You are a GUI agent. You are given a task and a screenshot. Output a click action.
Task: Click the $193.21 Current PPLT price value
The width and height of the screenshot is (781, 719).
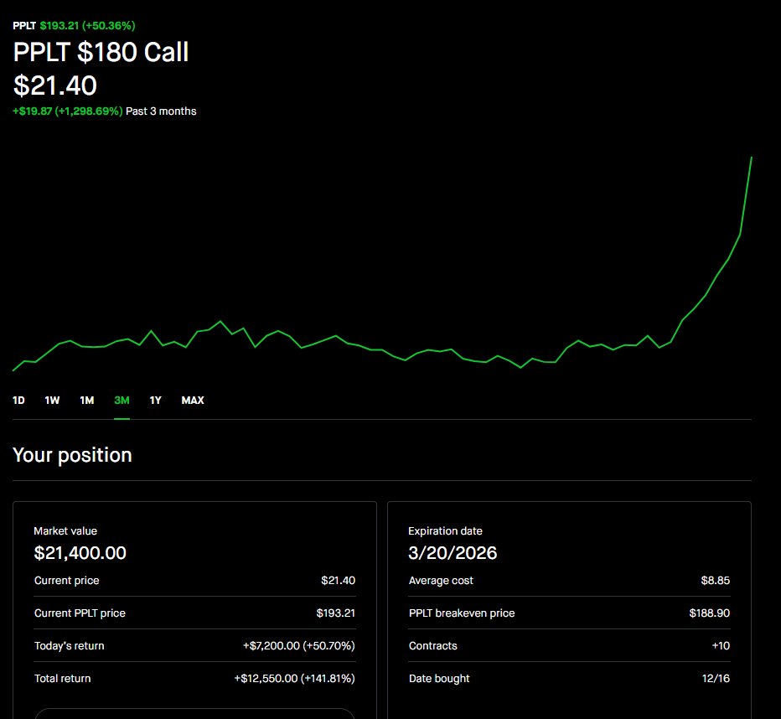click(336, 613)
